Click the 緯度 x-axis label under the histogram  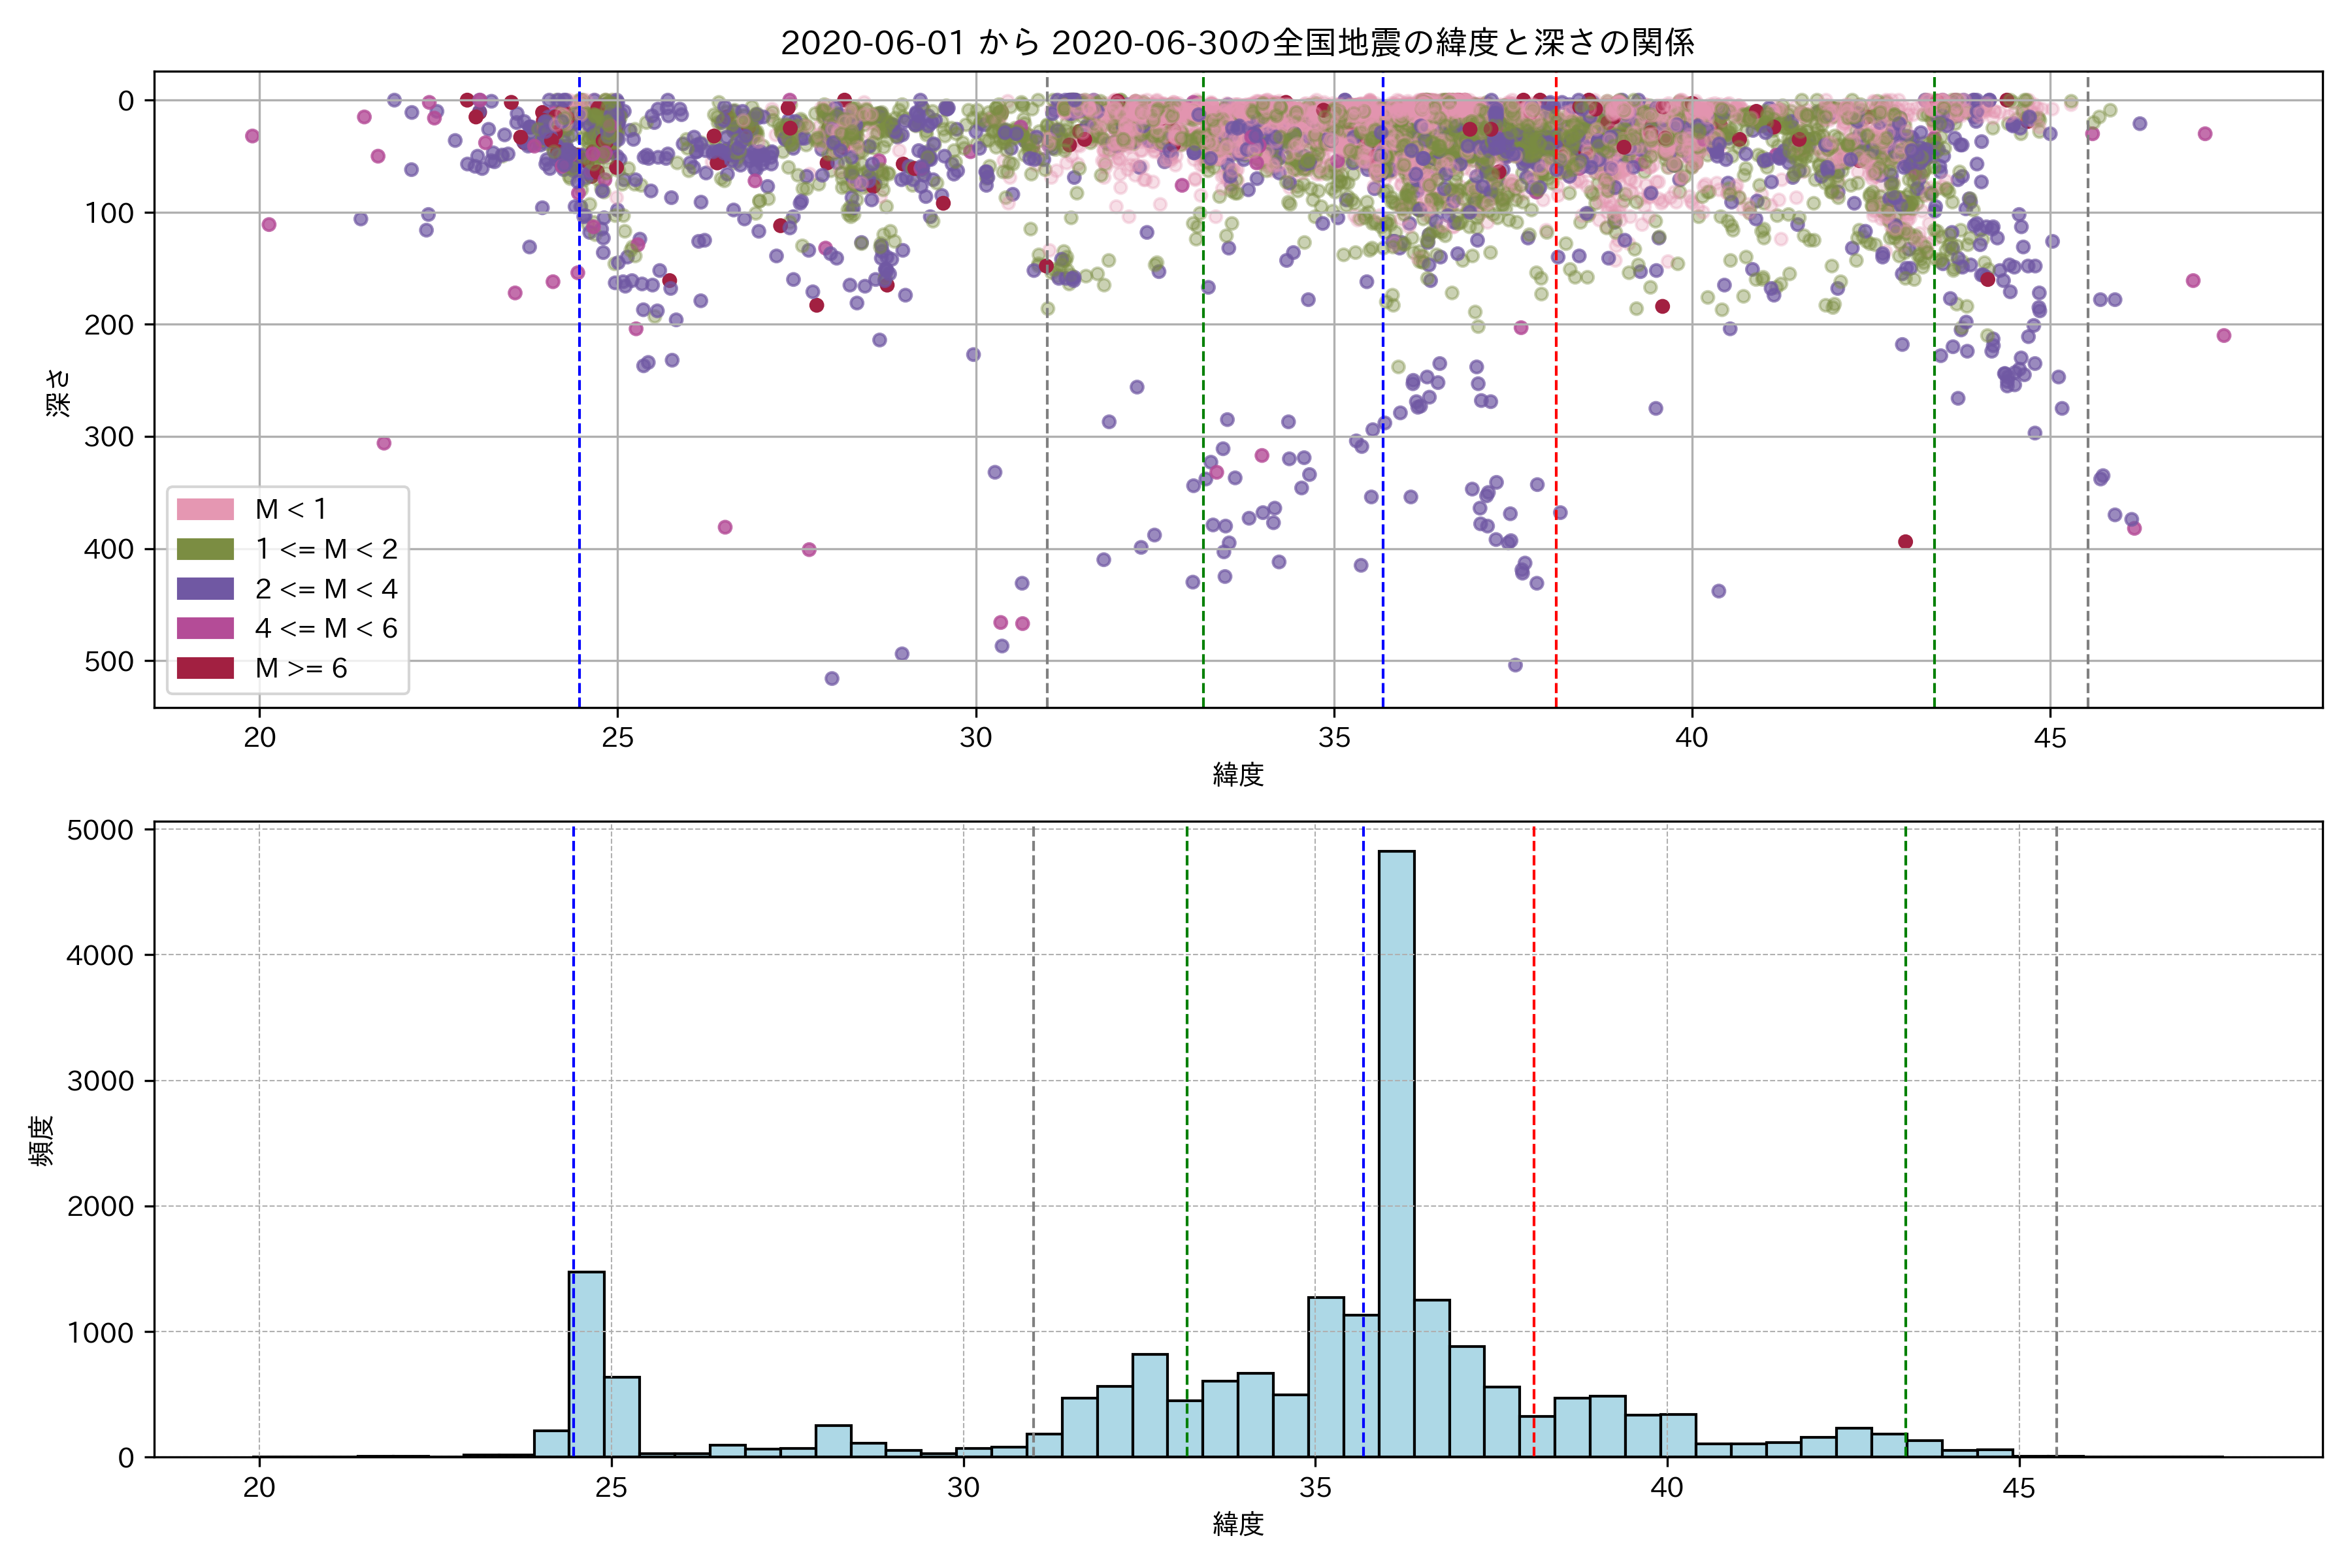click(1238, 1524)
